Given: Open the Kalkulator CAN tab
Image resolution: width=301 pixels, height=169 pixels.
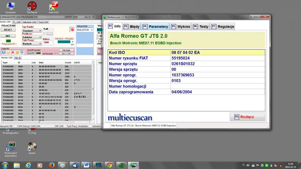Looking at the screenshot, I should pyautogui.click(x=30, y=22).
